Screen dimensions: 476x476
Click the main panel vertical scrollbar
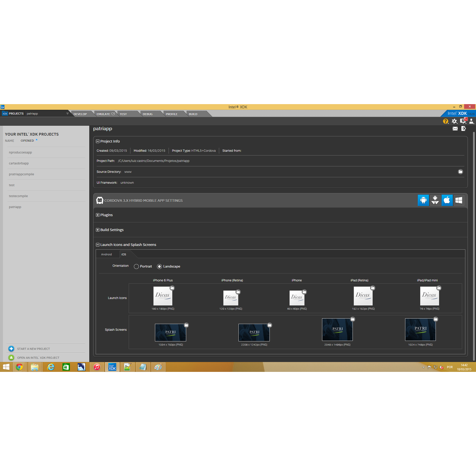click(474, 245)
